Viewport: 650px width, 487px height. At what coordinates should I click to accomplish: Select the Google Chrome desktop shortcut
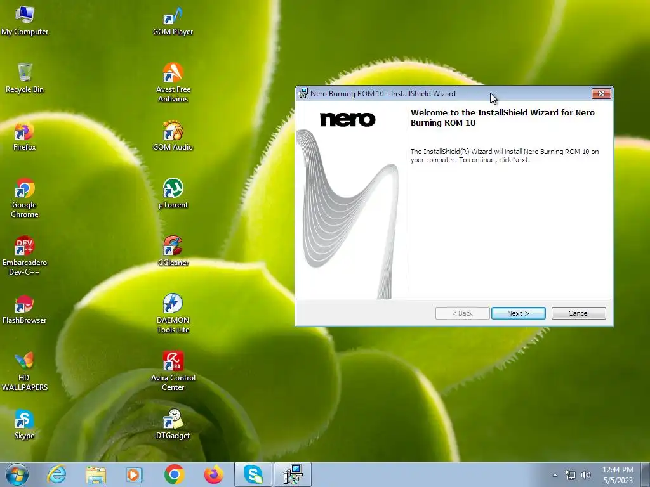(25, 198)
